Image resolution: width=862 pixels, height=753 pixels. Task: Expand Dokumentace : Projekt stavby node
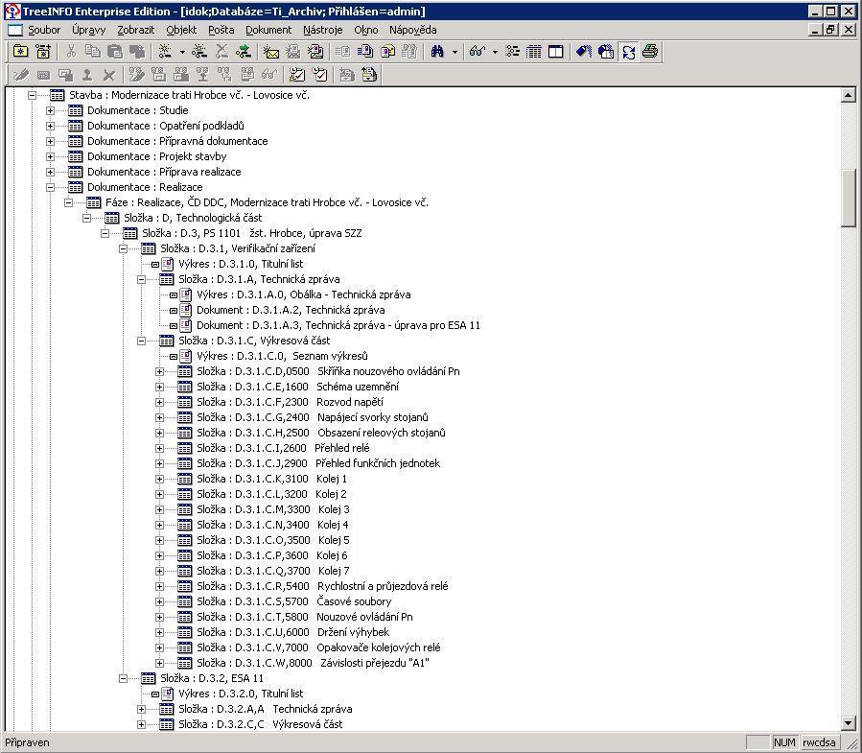click(x=50, y=156)
